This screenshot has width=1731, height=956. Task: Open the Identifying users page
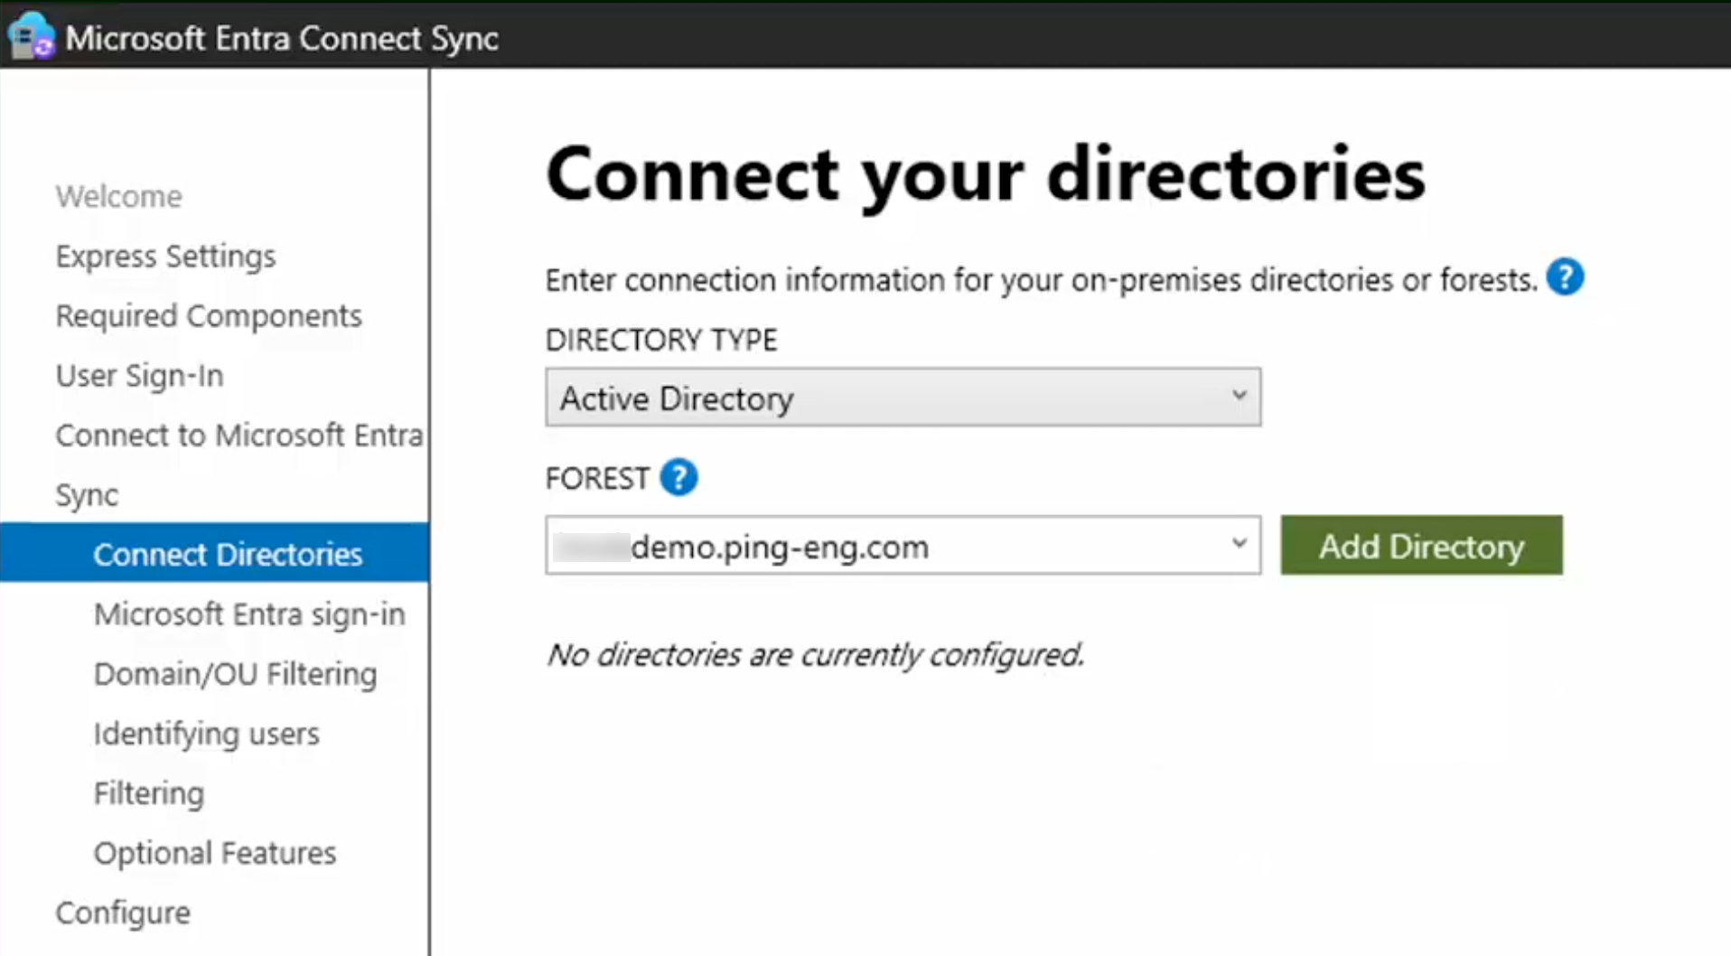coord(206,733)
